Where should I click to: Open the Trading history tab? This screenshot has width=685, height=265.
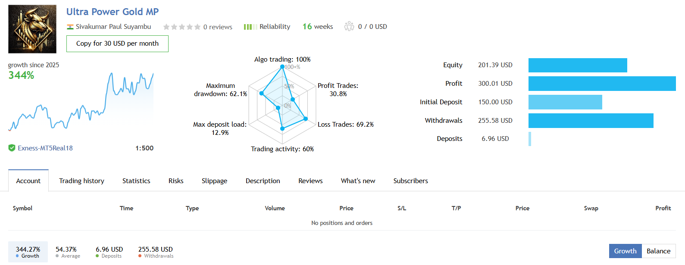click(81, 181)
